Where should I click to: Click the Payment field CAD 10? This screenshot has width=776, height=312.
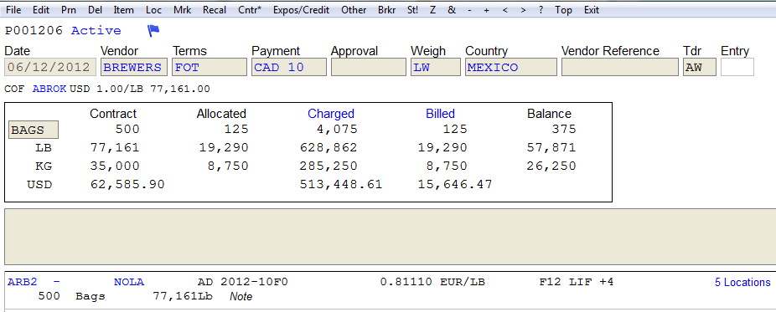click(x=289, y=67)
